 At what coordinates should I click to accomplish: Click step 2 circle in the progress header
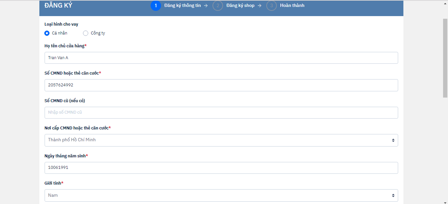(x=218, y=6)
